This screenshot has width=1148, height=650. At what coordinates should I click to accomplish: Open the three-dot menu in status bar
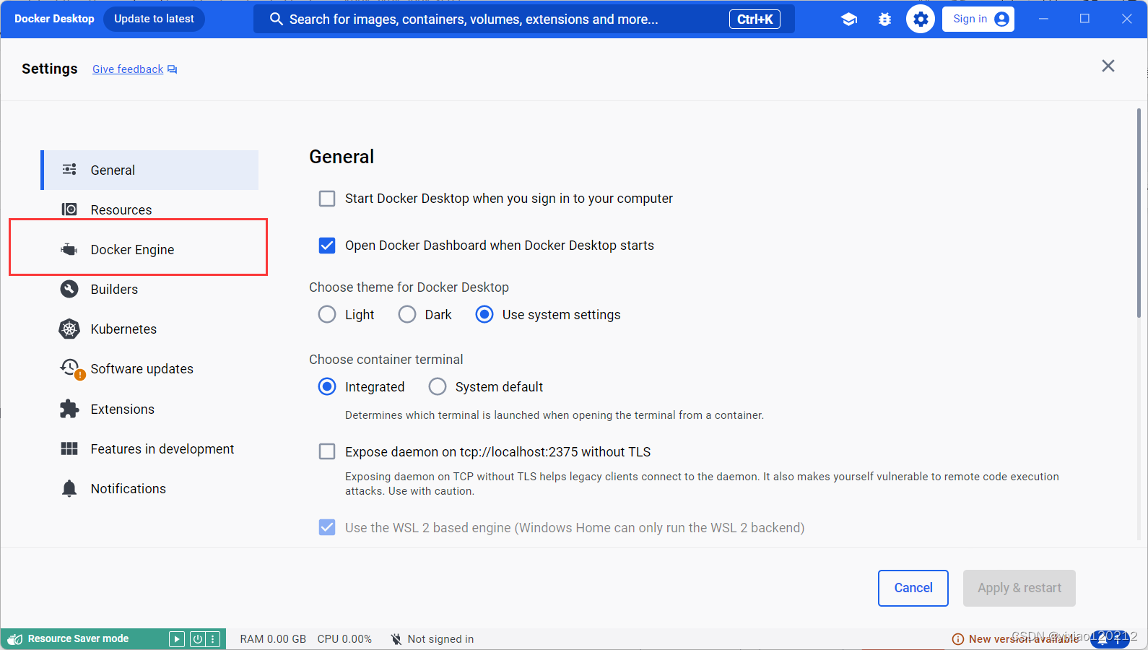[x=213, y=639]
